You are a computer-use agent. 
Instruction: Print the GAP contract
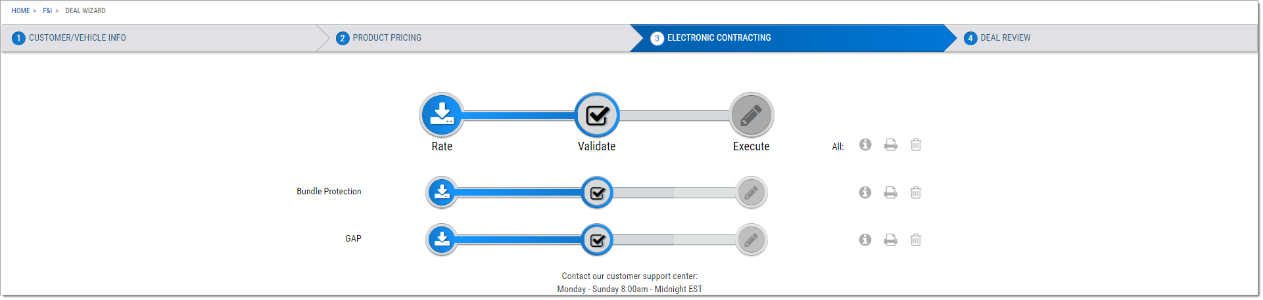(x=891, y=240)
